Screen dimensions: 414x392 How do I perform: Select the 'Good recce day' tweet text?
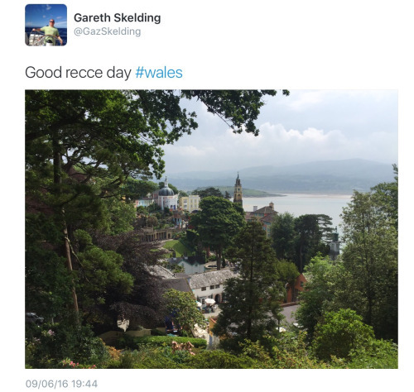pos(78,73)
